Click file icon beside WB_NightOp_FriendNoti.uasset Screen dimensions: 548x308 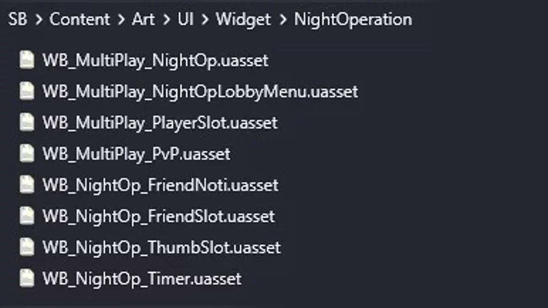[x=27, y=185]
